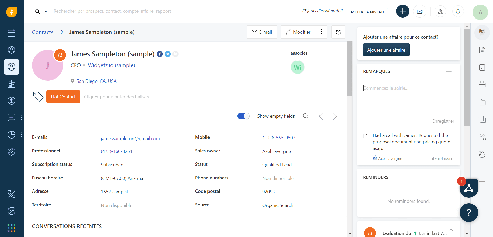Screen dimensions: 493x237
Task: Click the quick add plus button
Action: click(403, 11)
